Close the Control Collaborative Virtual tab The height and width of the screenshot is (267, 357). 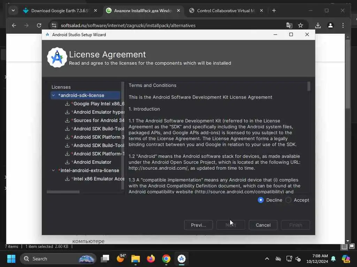261,11
